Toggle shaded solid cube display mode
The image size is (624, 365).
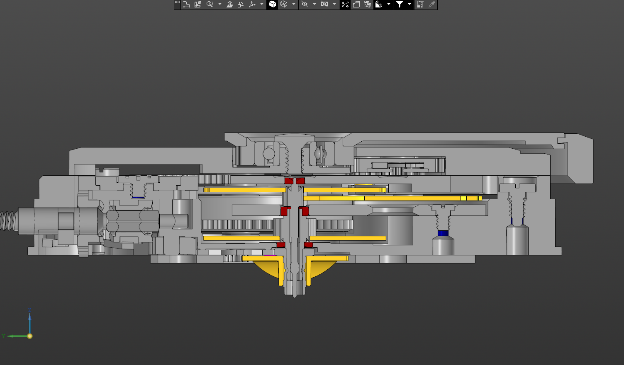(273, 4)
